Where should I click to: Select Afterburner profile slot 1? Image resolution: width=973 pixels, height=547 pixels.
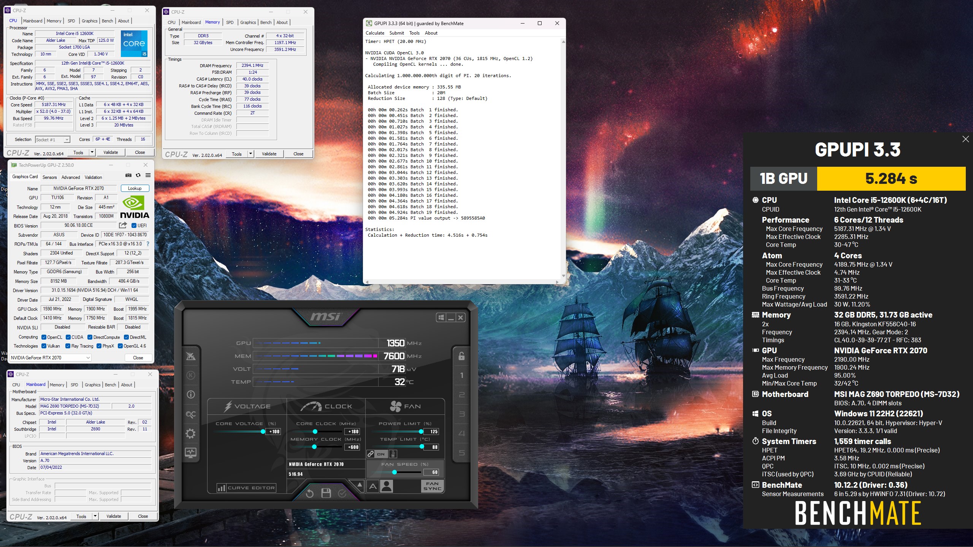(x=461, y=375)
